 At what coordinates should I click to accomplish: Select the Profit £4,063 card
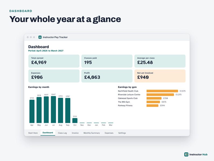(x=107, y=76)
